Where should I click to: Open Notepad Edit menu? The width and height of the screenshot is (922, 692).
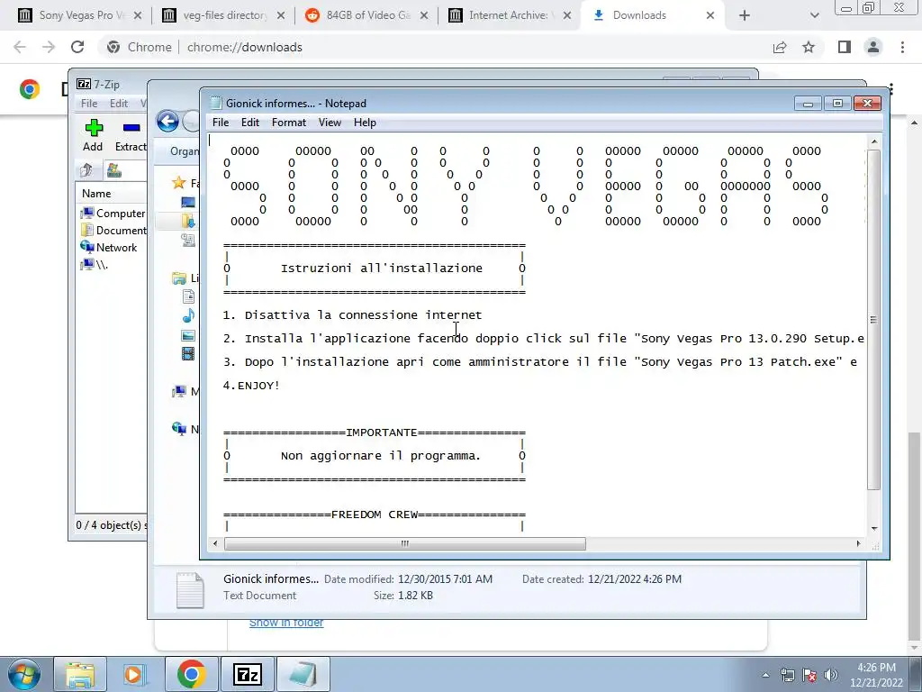coord(250,123)
